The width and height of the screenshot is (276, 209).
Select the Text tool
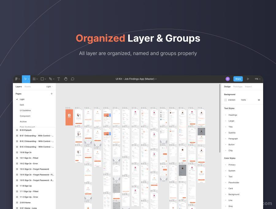(x=59, y=79)
